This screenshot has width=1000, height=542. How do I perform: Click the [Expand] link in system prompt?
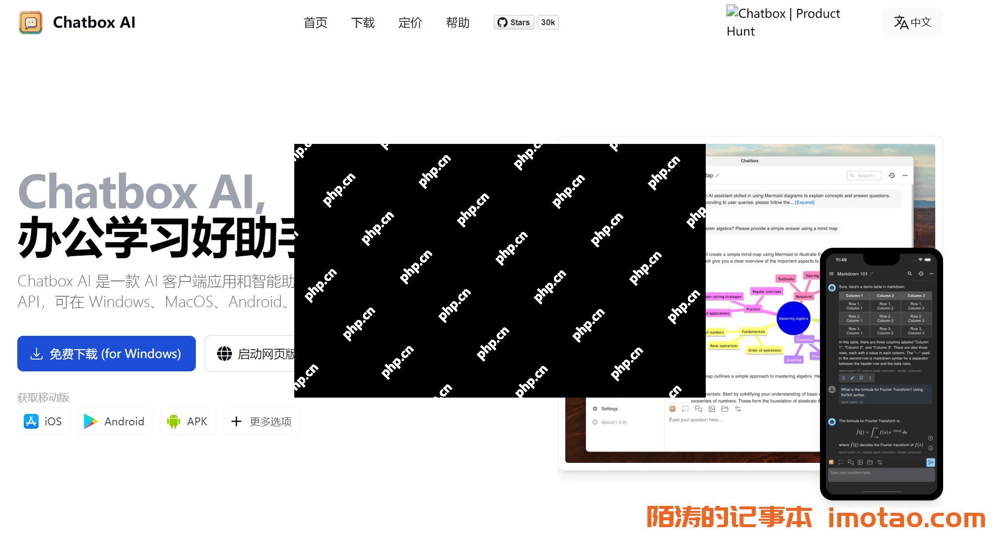click(805, 202)
